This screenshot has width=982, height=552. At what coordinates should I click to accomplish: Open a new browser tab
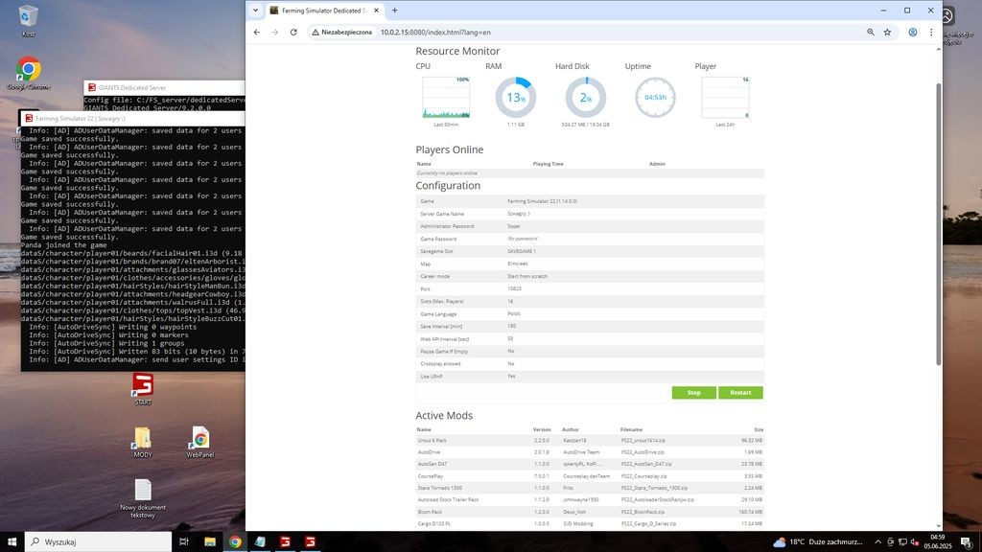[394, 10]
